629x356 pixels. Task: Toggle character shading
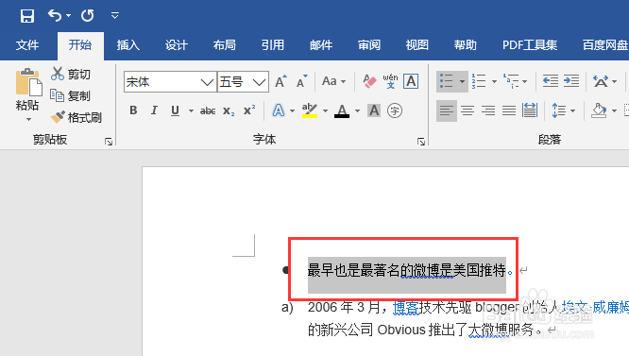[x=374, y=110]
